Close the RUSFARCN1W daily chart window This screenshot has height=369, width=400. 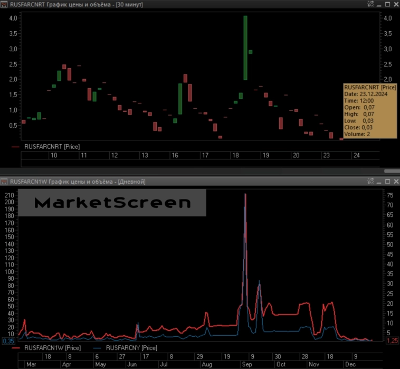pyautogui.click(x=395, y=181)
